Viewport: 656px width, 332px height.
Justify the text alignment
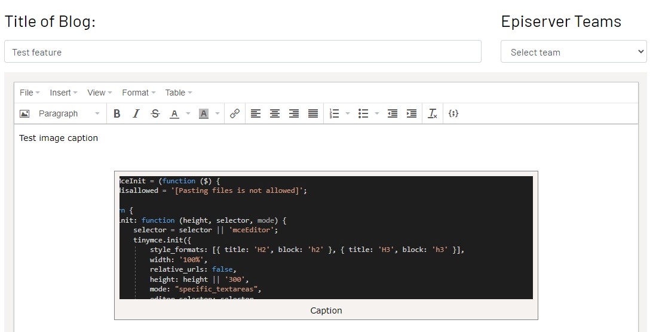313,113
